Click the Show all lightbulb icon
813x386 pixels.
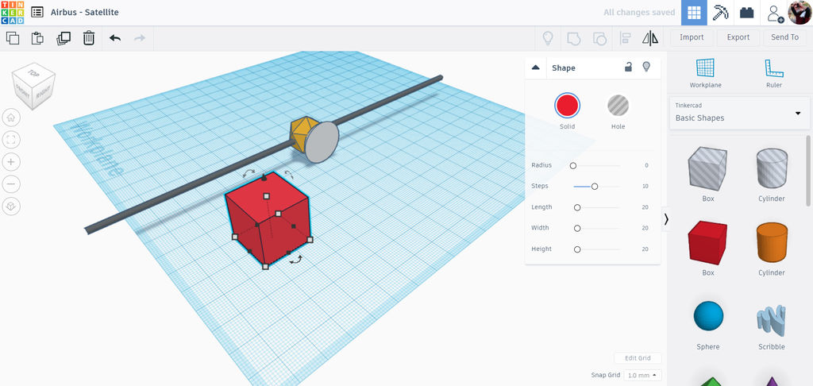(548, 37)
